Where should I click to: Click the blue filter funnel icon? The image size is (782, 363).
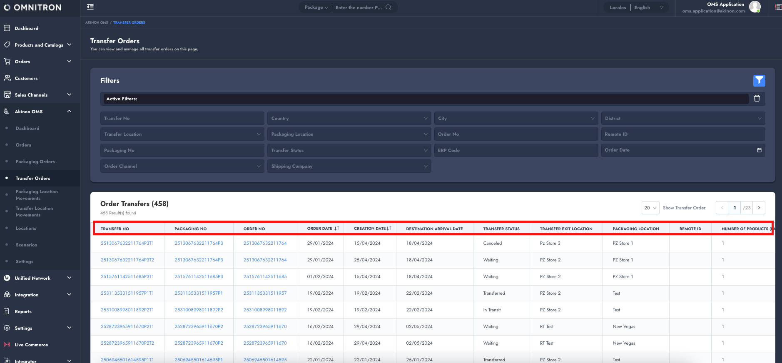[759, 80]
